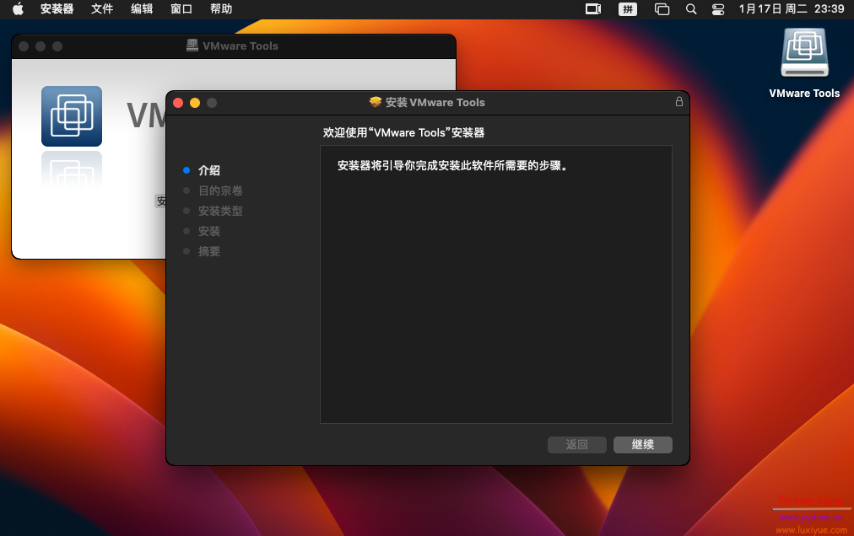Click the disabled 返回 button

[576, 445]
